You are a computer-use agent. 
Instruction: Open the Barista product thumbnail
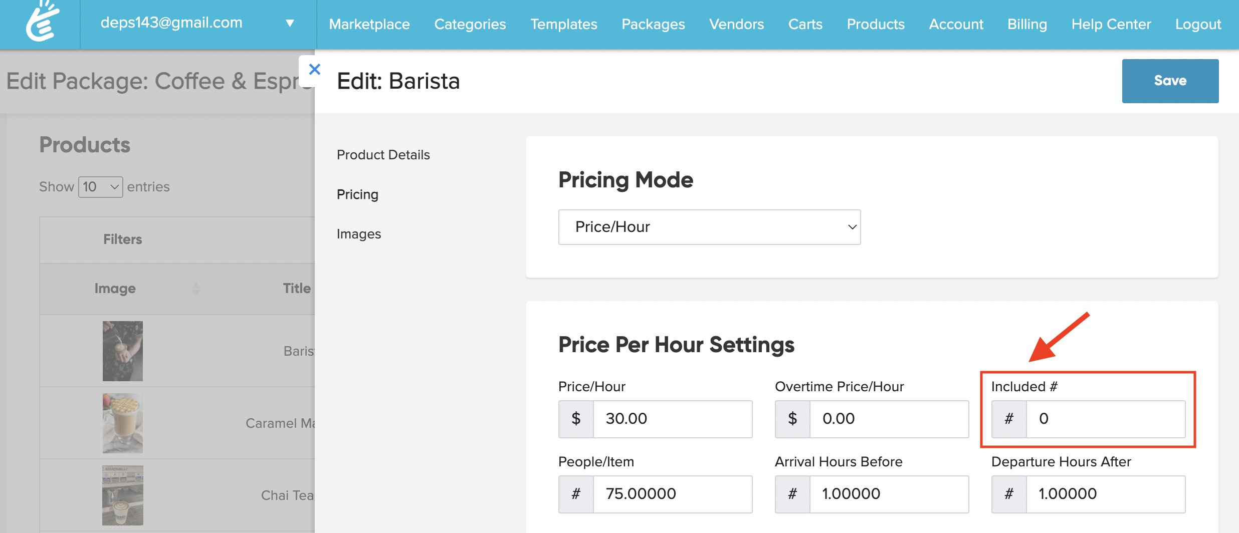(123, 351)
